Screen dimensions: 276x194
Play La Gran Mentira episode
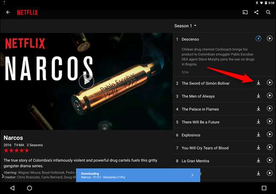click(x=270, y=160)
